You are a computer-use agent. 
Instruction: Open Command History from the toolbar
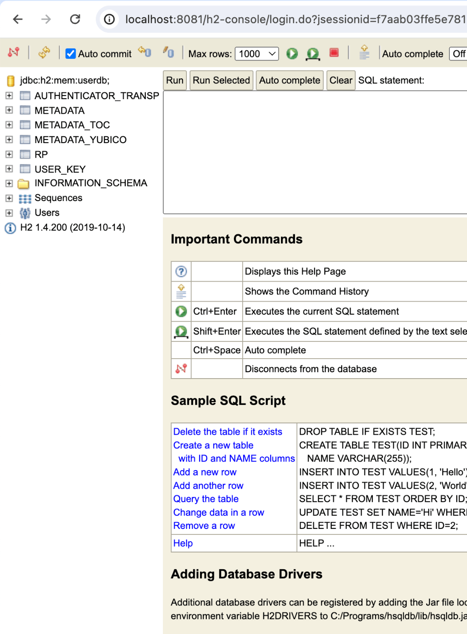click(x=364, y=53)
